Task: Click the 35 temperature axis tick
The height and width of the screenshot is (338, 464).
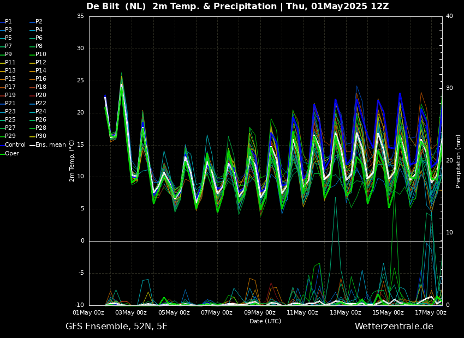Action: (x=80, y=16)
